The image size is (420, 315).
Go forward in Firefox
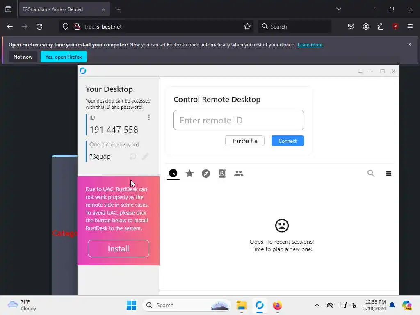click(x=25, y=27)
